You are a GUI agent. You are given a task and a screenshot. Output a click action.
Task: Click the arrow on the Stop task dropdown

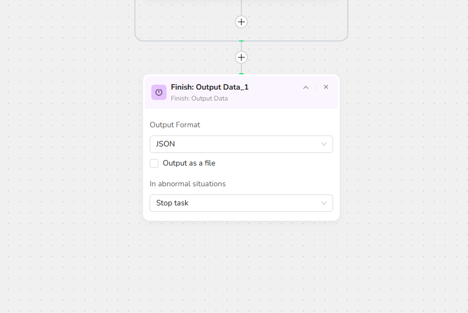point(324,203)
